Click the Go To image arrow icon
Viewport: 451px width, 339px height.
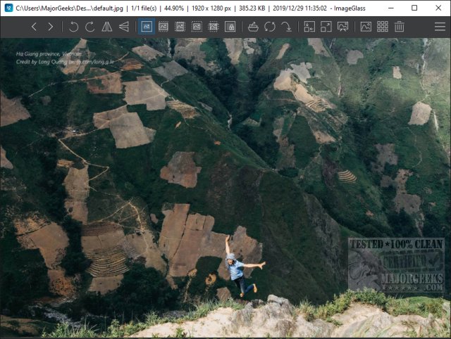[286, 27]
